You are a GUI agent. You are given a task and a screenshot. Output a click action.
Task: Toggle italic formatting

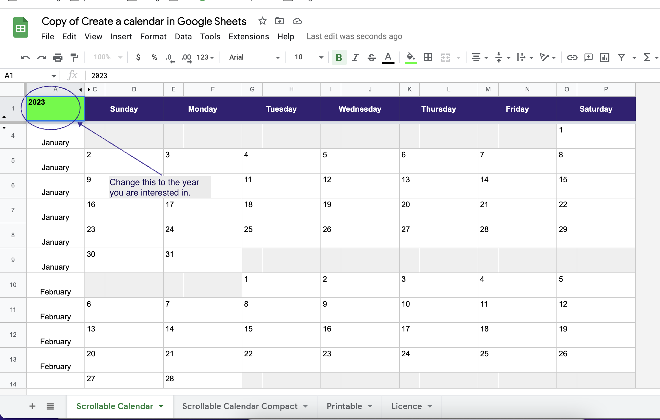[355, 57]
